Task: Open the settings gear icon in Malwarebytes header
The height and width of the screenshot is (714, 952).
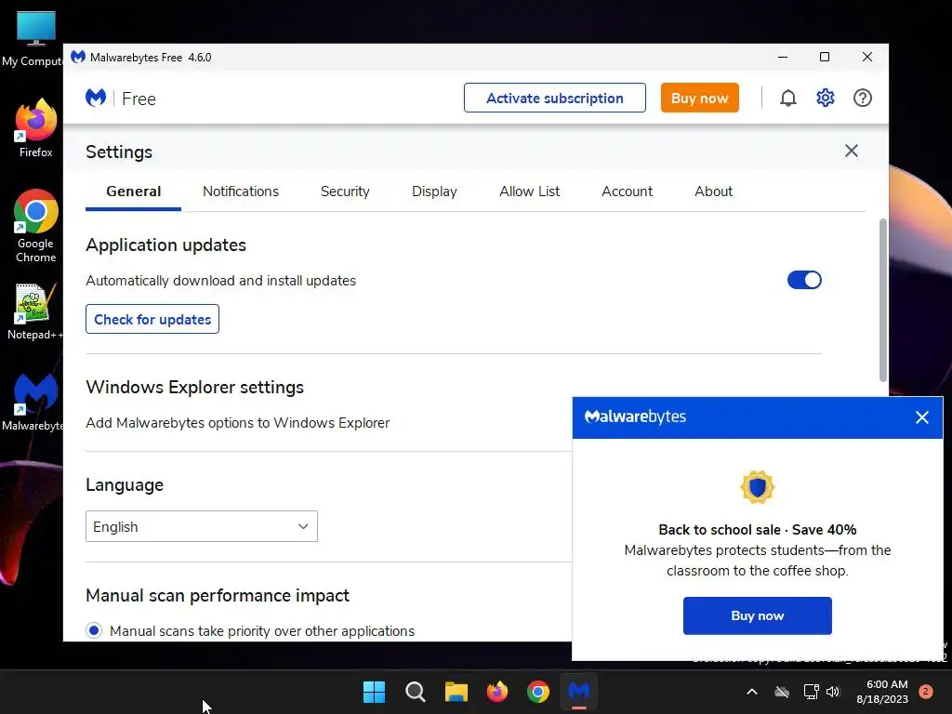Action: 826,98
